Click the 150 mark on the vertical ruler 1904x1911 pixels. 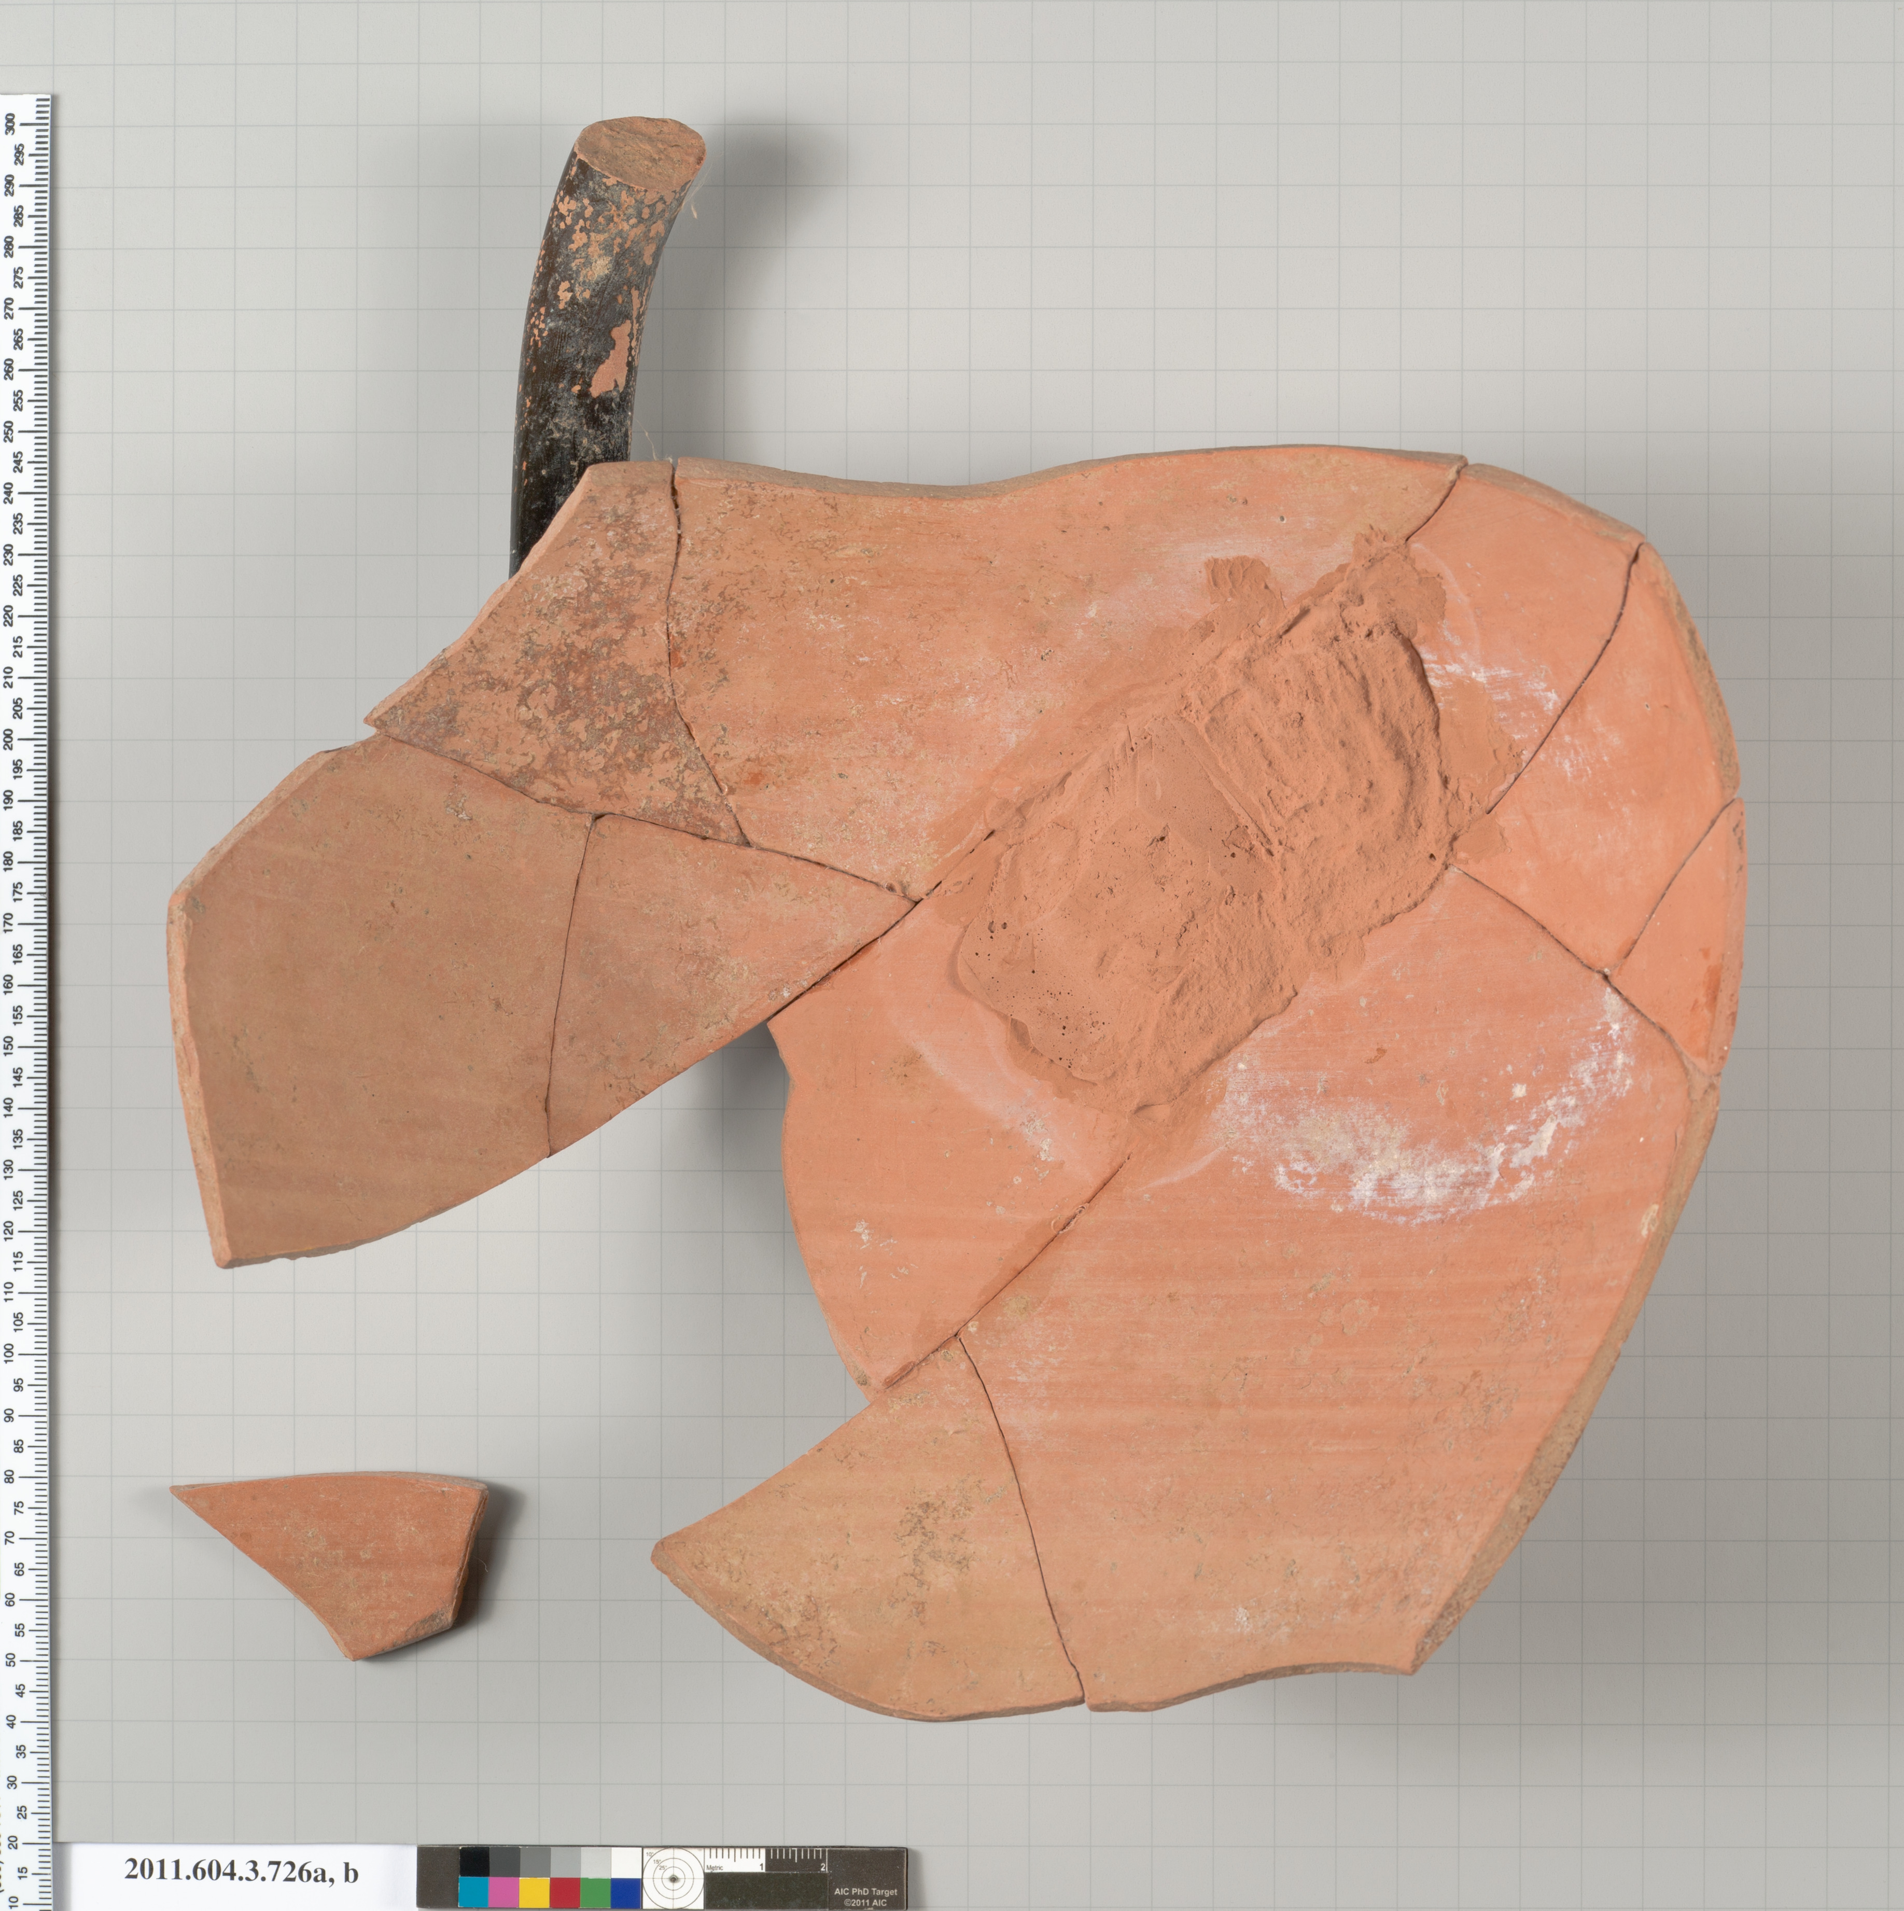[9, 1048]
